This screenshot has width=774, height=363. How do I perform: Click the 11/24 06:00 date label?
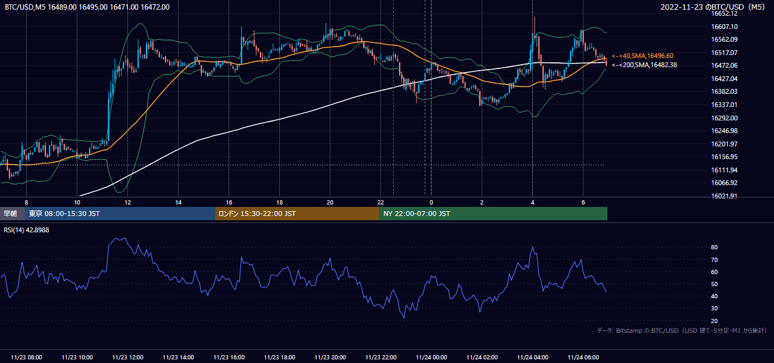tap(583, 358)
